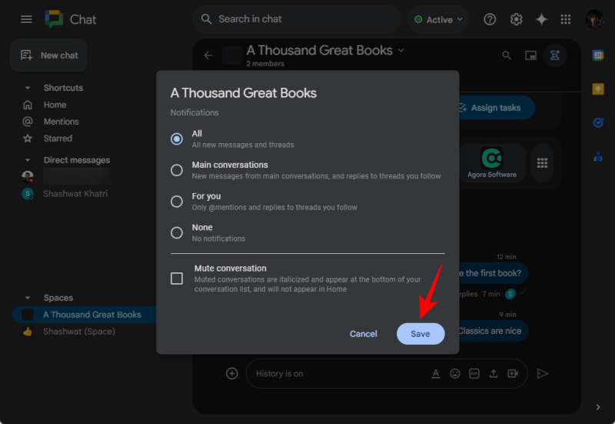Open the Google apps grid icon
The image size is (615, 424).
pyautogui.click(x=566, y=19)
